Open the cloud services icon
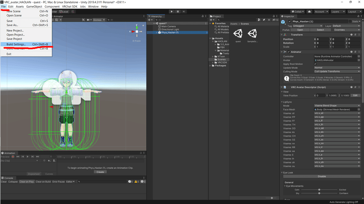364x204 pixels. click(x=309, y=12)
